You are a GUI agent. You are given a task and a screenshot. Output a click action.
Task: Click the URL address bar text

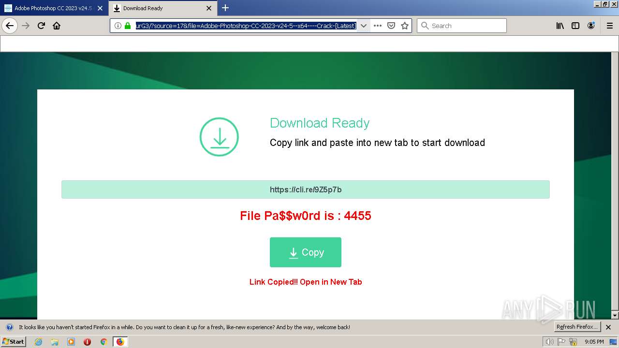(246, 26)
